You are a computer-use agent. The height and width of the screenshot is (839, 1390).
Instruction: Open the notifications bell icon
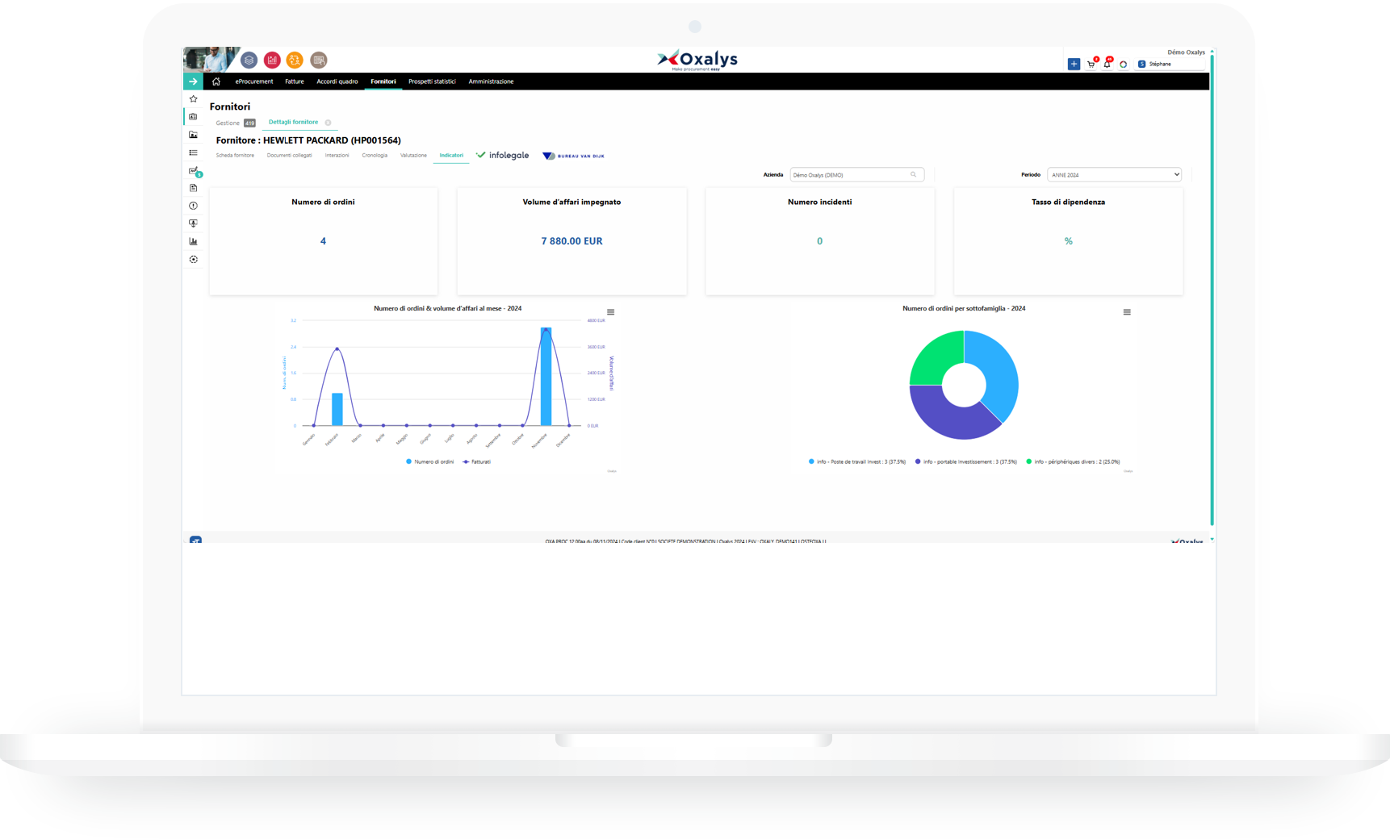[x=1107, y=64]
